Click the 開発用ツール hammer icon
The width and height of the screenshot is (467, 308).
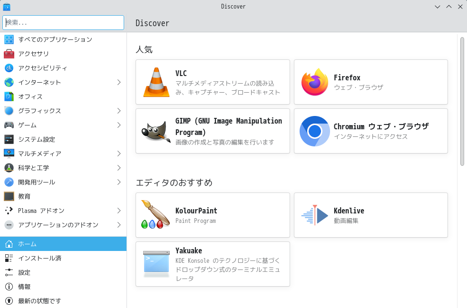pos(9,182)
